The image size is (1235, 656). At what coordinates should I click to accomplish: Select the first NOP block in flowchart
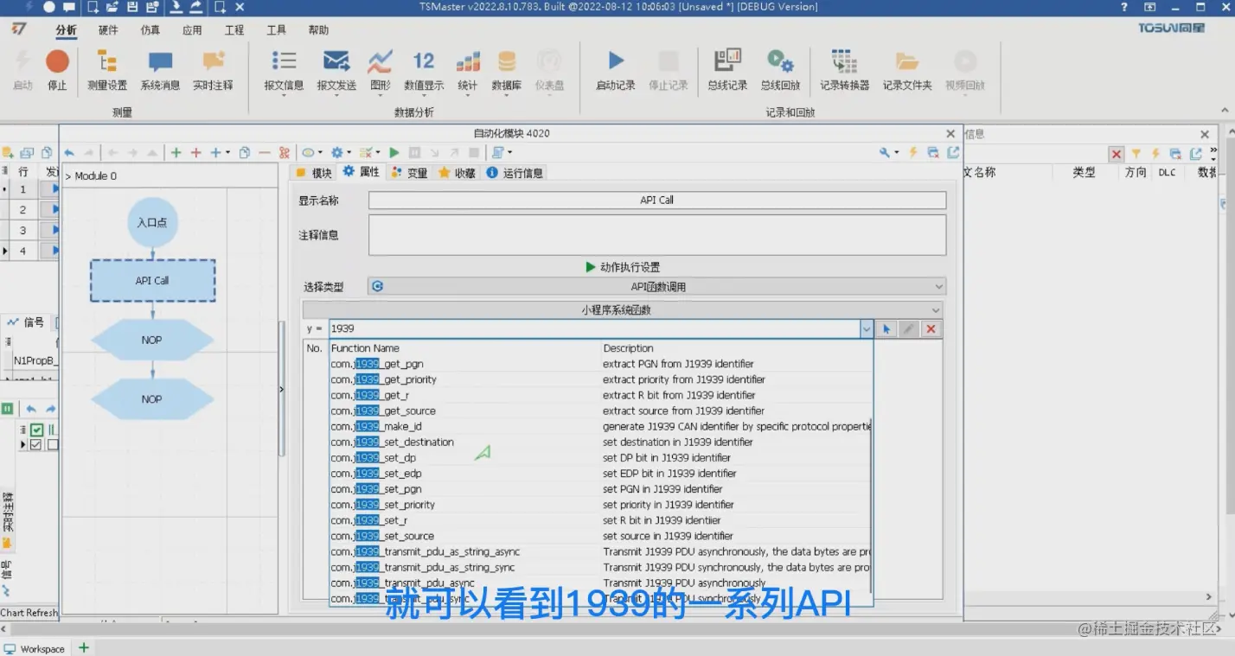152,340
